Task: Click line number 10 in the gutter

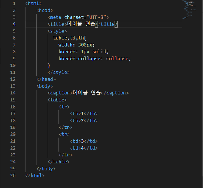Action: 13,66
